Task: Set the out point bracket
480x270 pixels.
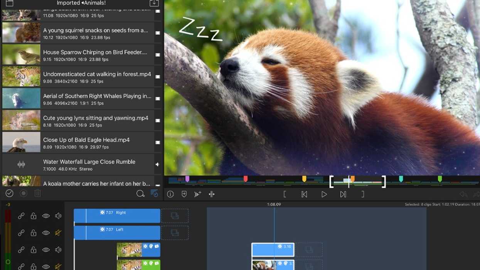Action: pyautogui.click(x=362, y=194)
